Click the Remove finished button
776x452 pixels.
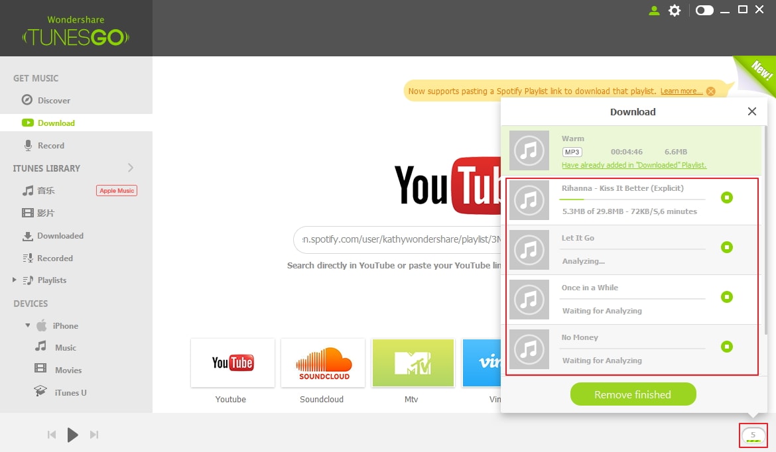click(633, 394)
